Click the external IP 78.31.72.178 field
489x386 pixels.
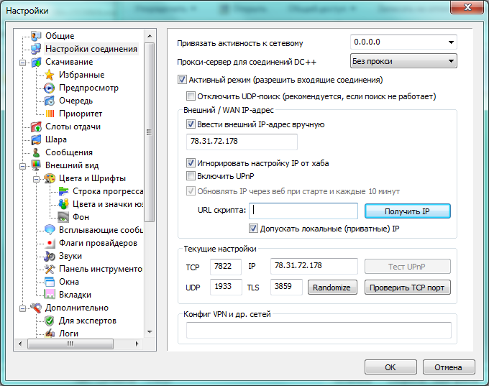click(242, 142)
